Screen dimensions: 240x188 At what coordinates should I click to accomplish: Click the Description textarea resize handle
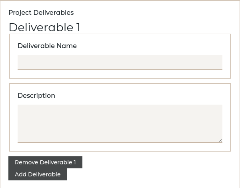220,140
